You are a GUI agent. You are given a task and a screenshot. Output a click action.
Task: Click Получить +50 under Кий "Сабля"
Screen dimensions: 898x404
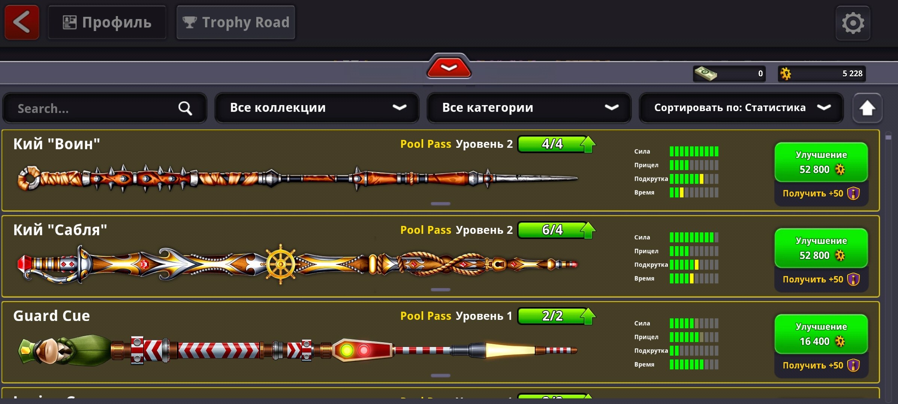point(821,279)
